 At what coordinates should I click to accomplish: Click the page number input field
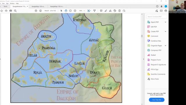pos(46,11)
